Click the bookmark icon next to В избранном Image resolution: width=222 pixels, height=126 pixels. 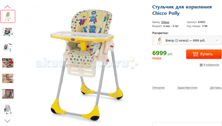201,65
